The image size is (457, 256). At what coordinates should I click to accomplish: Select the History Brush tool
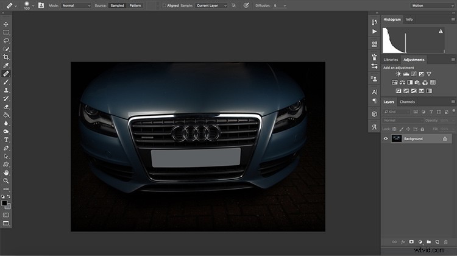coord(6,99)
